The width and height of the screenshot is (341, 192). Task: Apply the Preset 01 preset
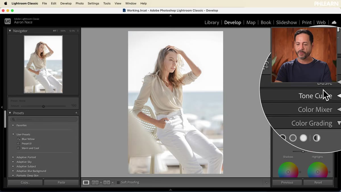27,144
